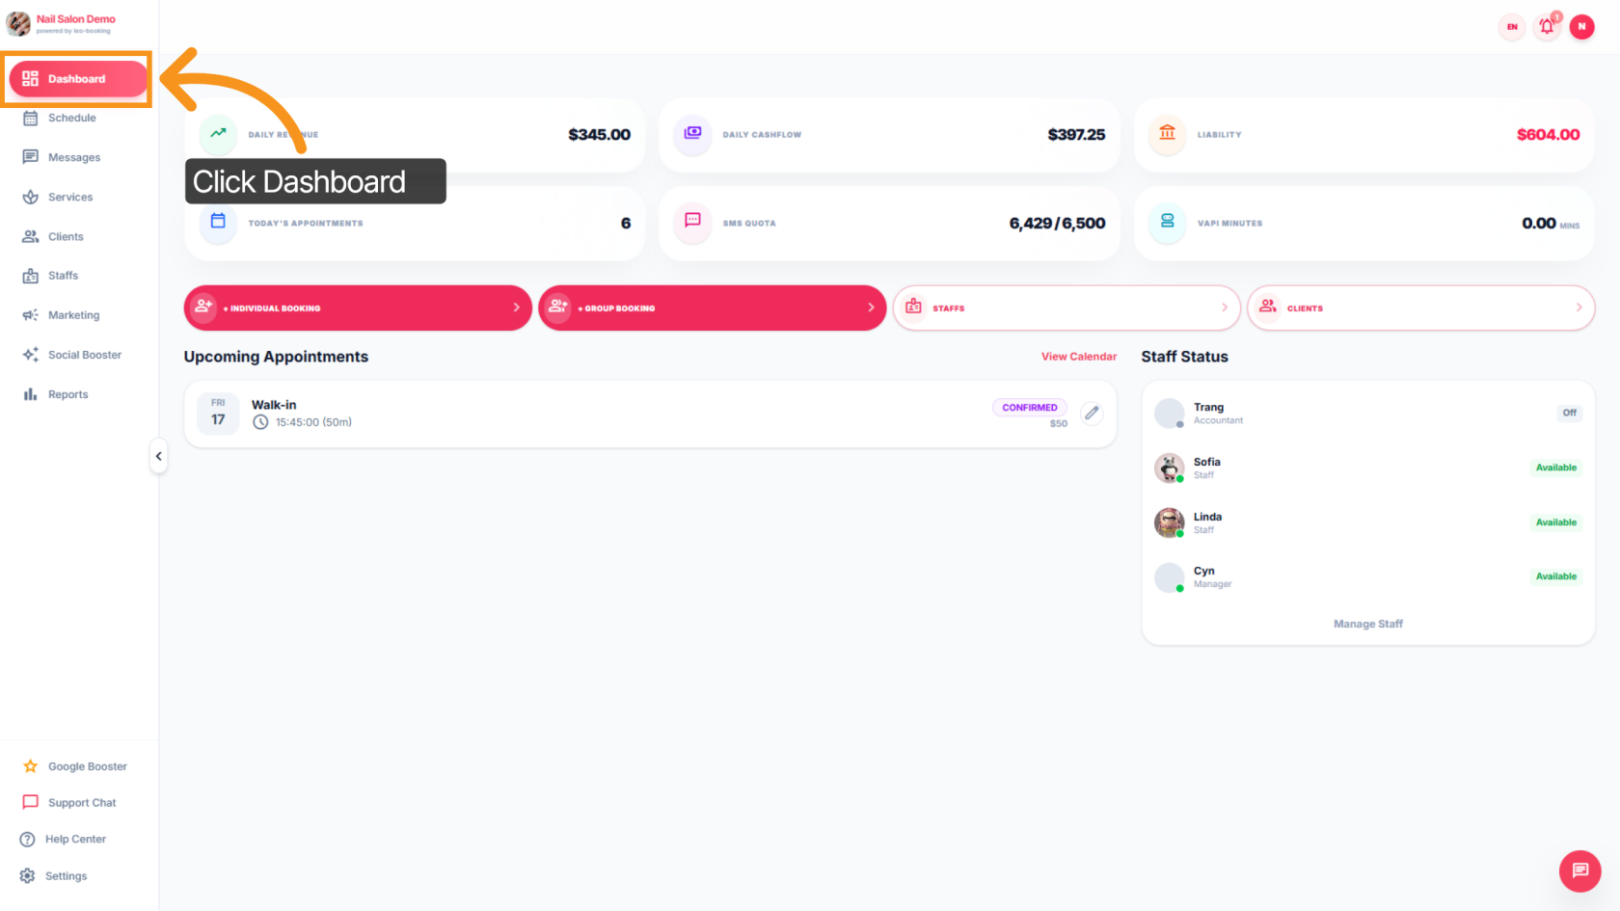
Task: Click arrow on Individual Booking button
Action: tap(516, 308)
